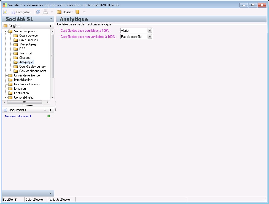Collapse the Onglets section

coord(50,26)
